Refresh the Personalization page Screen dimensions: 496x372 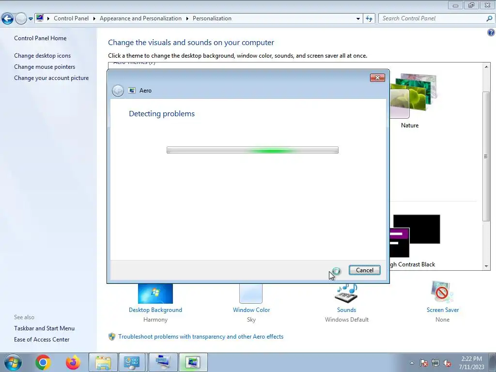369,19
